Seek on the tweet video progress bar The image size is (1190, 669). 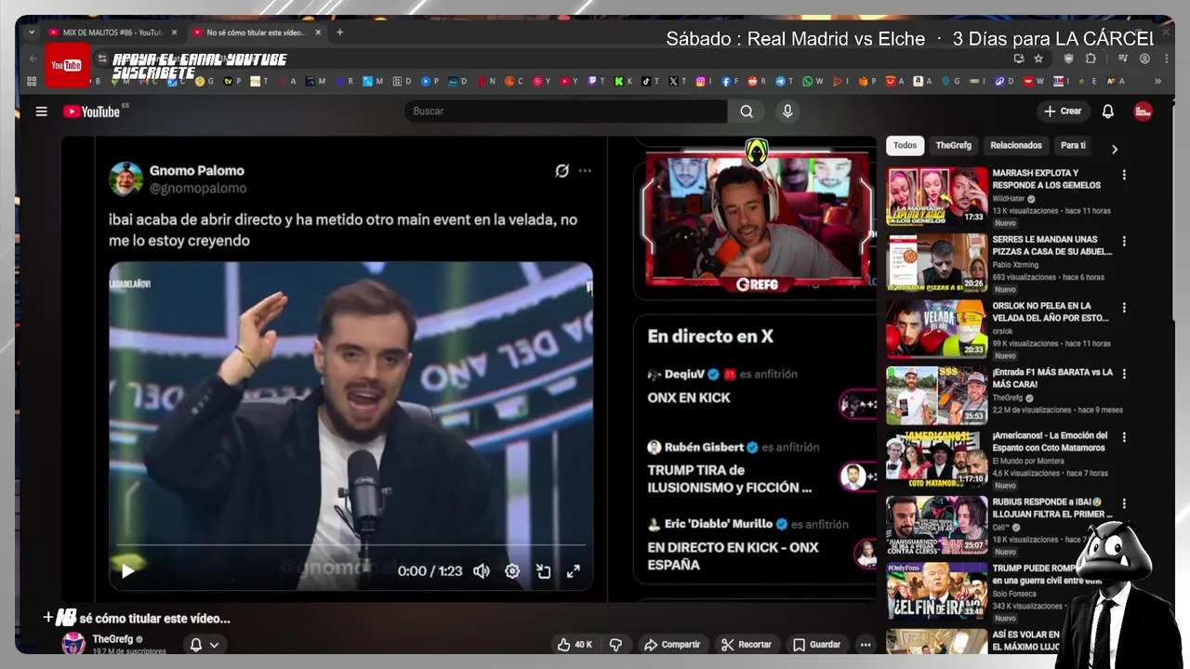[x=350, y=545]
